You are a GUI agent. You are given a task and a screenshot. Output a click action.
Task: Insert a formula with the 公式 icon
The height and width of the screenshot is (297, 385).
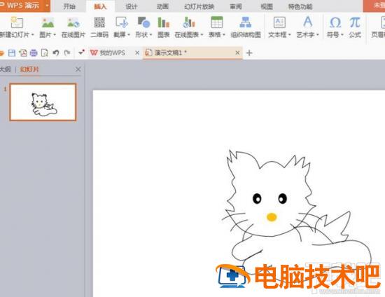(355, 22)
